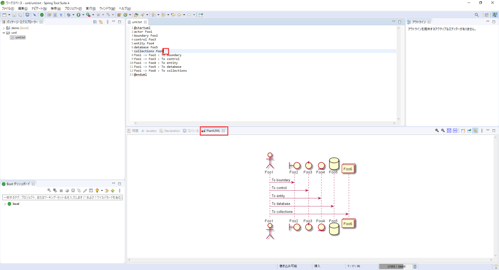499x270 pixels.
Task: Switch to the PlantUML tab
Action: point(213,130)
